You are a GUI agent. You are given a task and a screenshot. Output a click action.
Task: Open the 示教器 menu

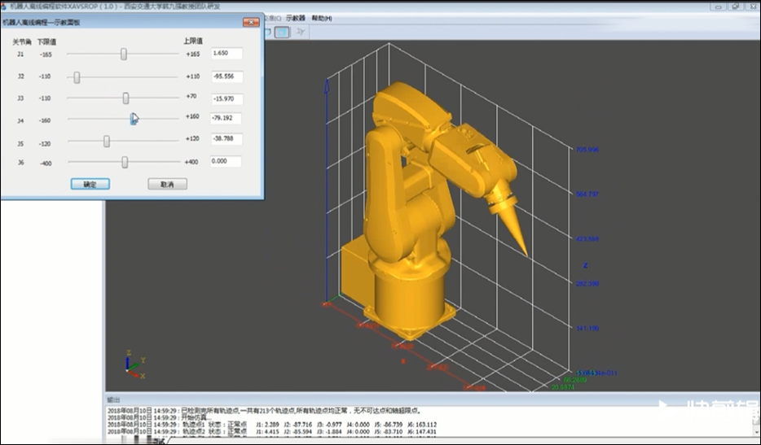(295, 17)
